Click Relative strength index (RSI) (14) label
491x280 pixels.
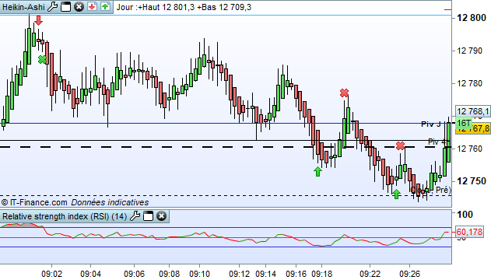tap(65, 216)
